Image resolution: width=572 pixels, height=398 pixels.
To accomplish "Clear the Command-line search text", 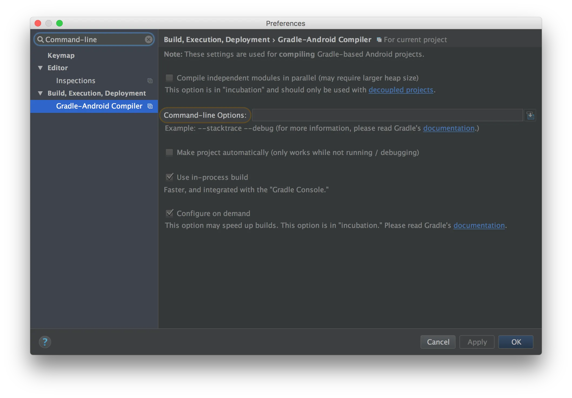I will 148,39.
